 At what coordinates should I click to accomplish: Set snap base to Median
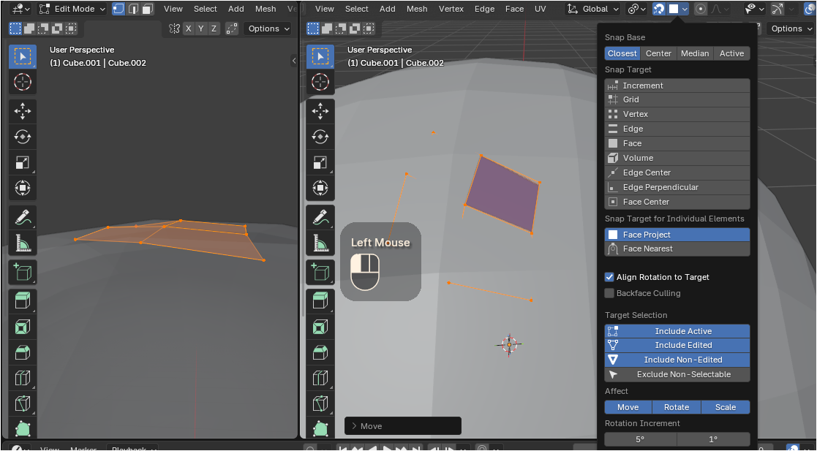(x=695, y=53)
